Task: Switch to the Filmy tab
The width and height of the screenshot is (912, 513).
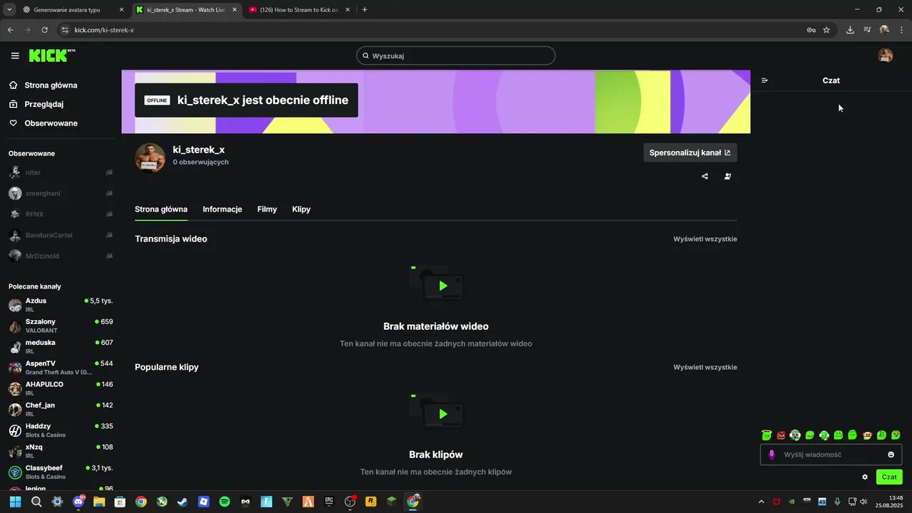Action: tap(267, 209)
